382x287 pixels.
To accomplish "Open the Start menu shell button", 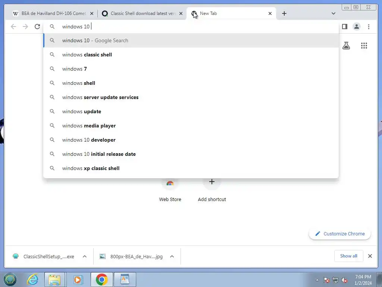I will point(10,280).
